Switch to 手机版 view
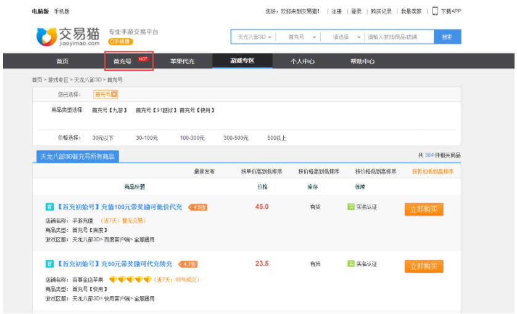 [x=62, y=12]
